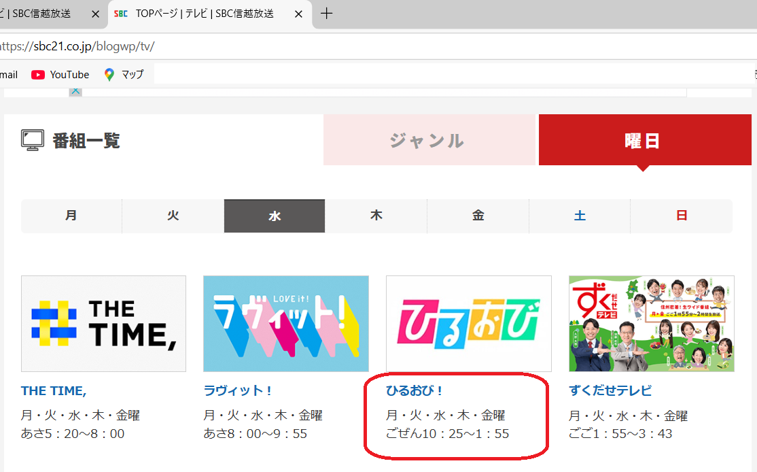Click the あさ8:00〜9:55 time text
The height and width of the screenshot is (472, 757).
click(x=256, y=434)
